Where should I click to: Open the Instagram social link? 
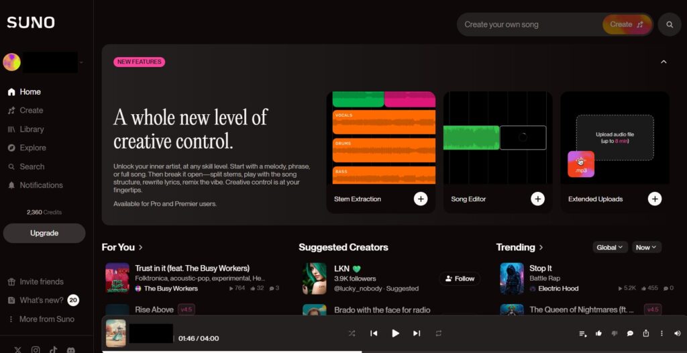tap(36, 350)
